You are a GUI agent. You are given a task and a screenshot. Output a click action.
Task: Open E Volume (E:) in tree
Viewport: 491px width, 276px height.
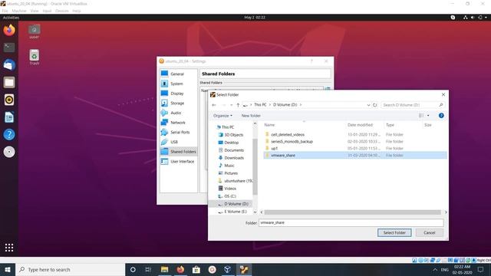point(235,212)
